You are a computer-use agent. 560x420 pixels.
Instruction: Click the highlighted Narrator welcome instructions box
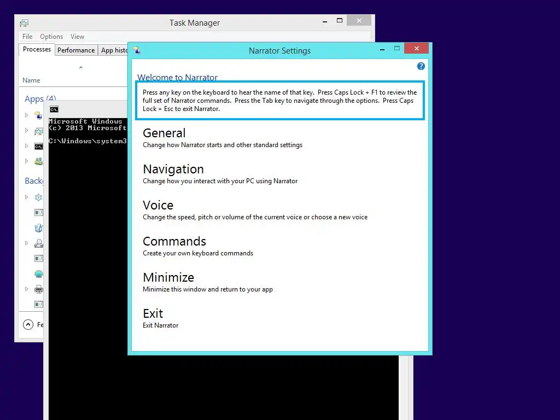point(280,101)
